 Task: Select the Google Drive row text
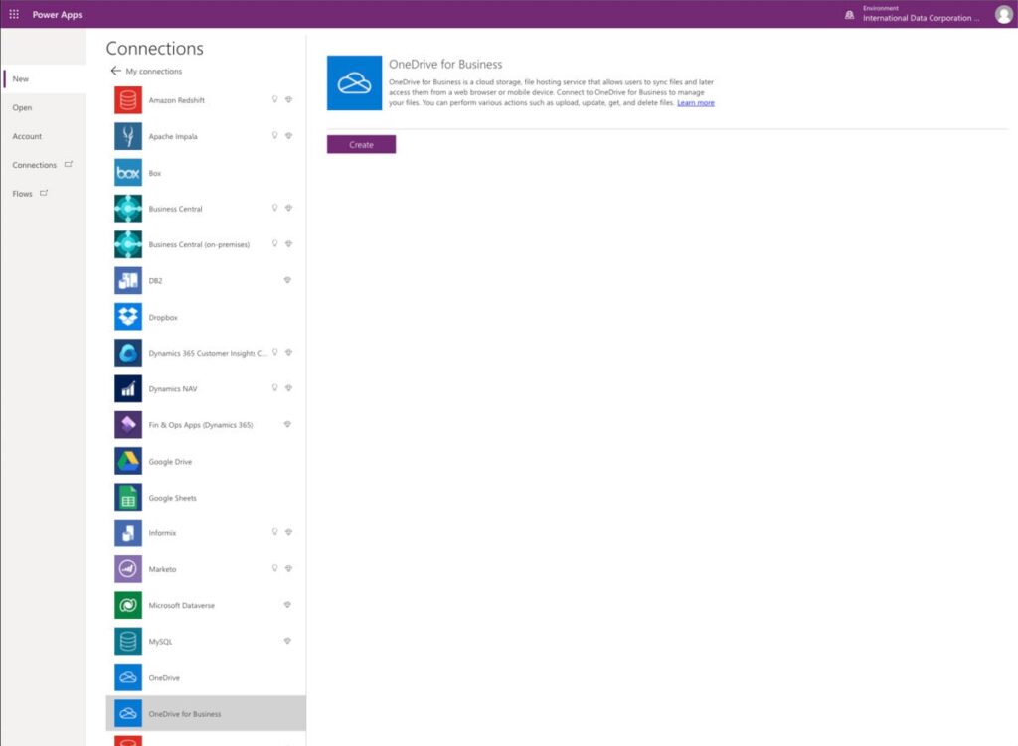170,462
